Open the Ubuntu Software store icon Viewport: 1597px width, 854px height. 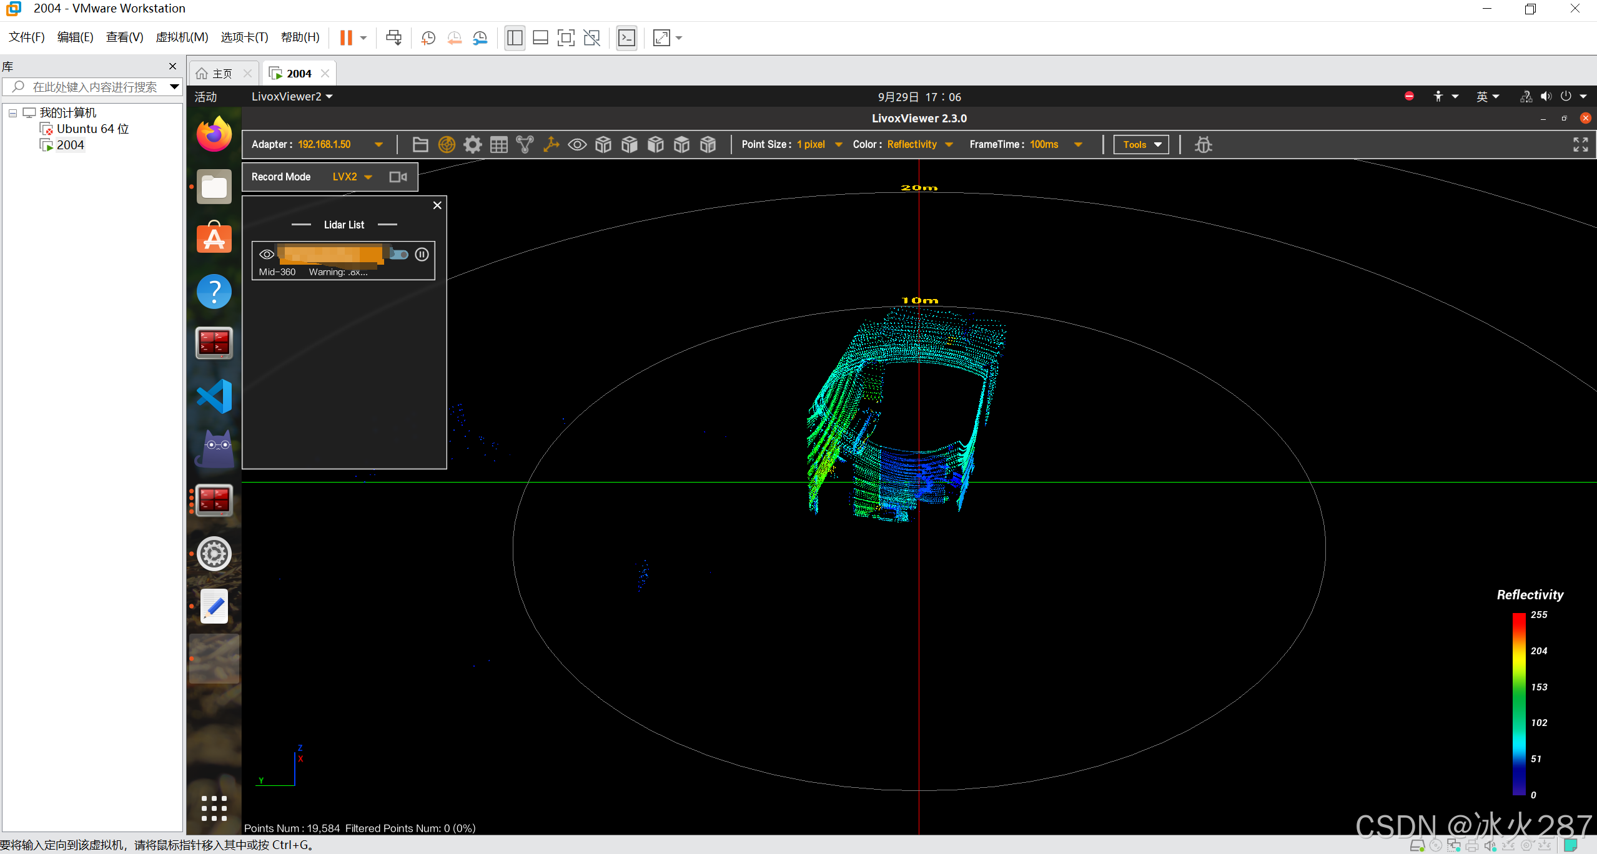pyautogui.click(x=214, y=238)
